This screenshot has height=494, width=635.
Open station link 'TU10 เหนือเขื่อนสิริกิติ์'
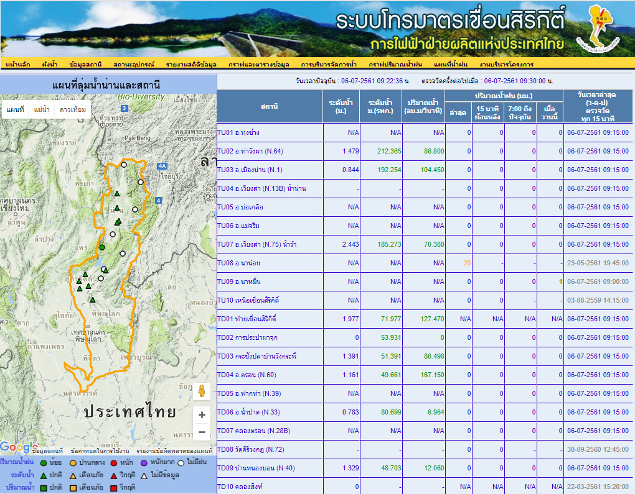[x=248, y=300]
